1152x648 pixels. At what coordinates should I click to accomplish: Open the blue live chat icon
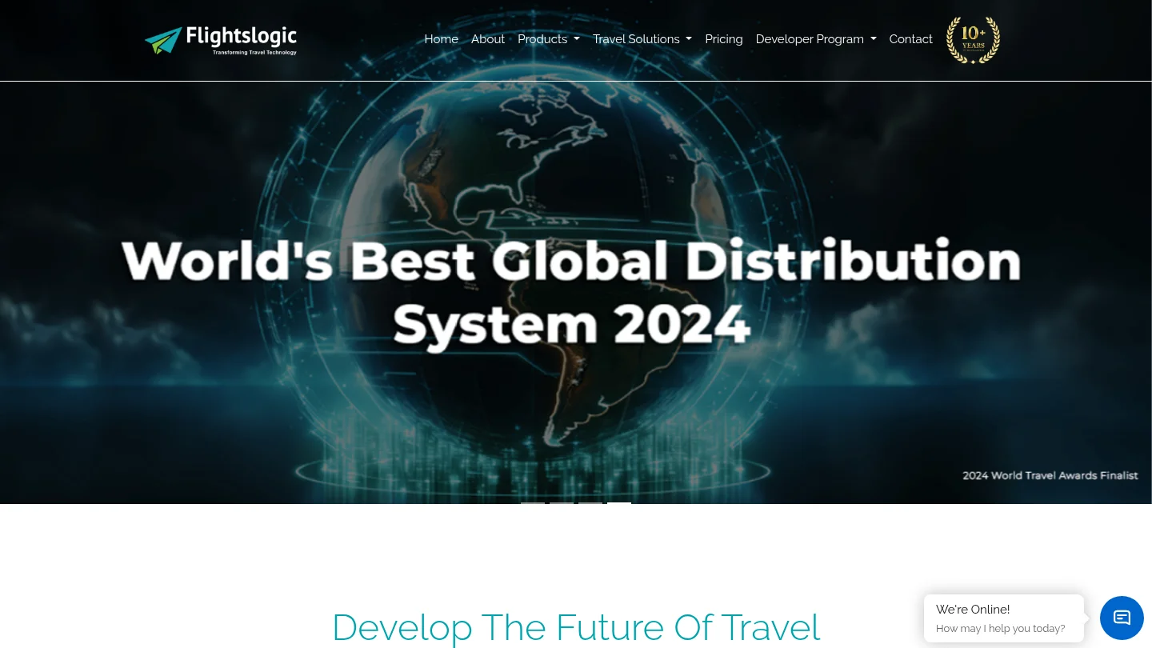coord(1122,618)
